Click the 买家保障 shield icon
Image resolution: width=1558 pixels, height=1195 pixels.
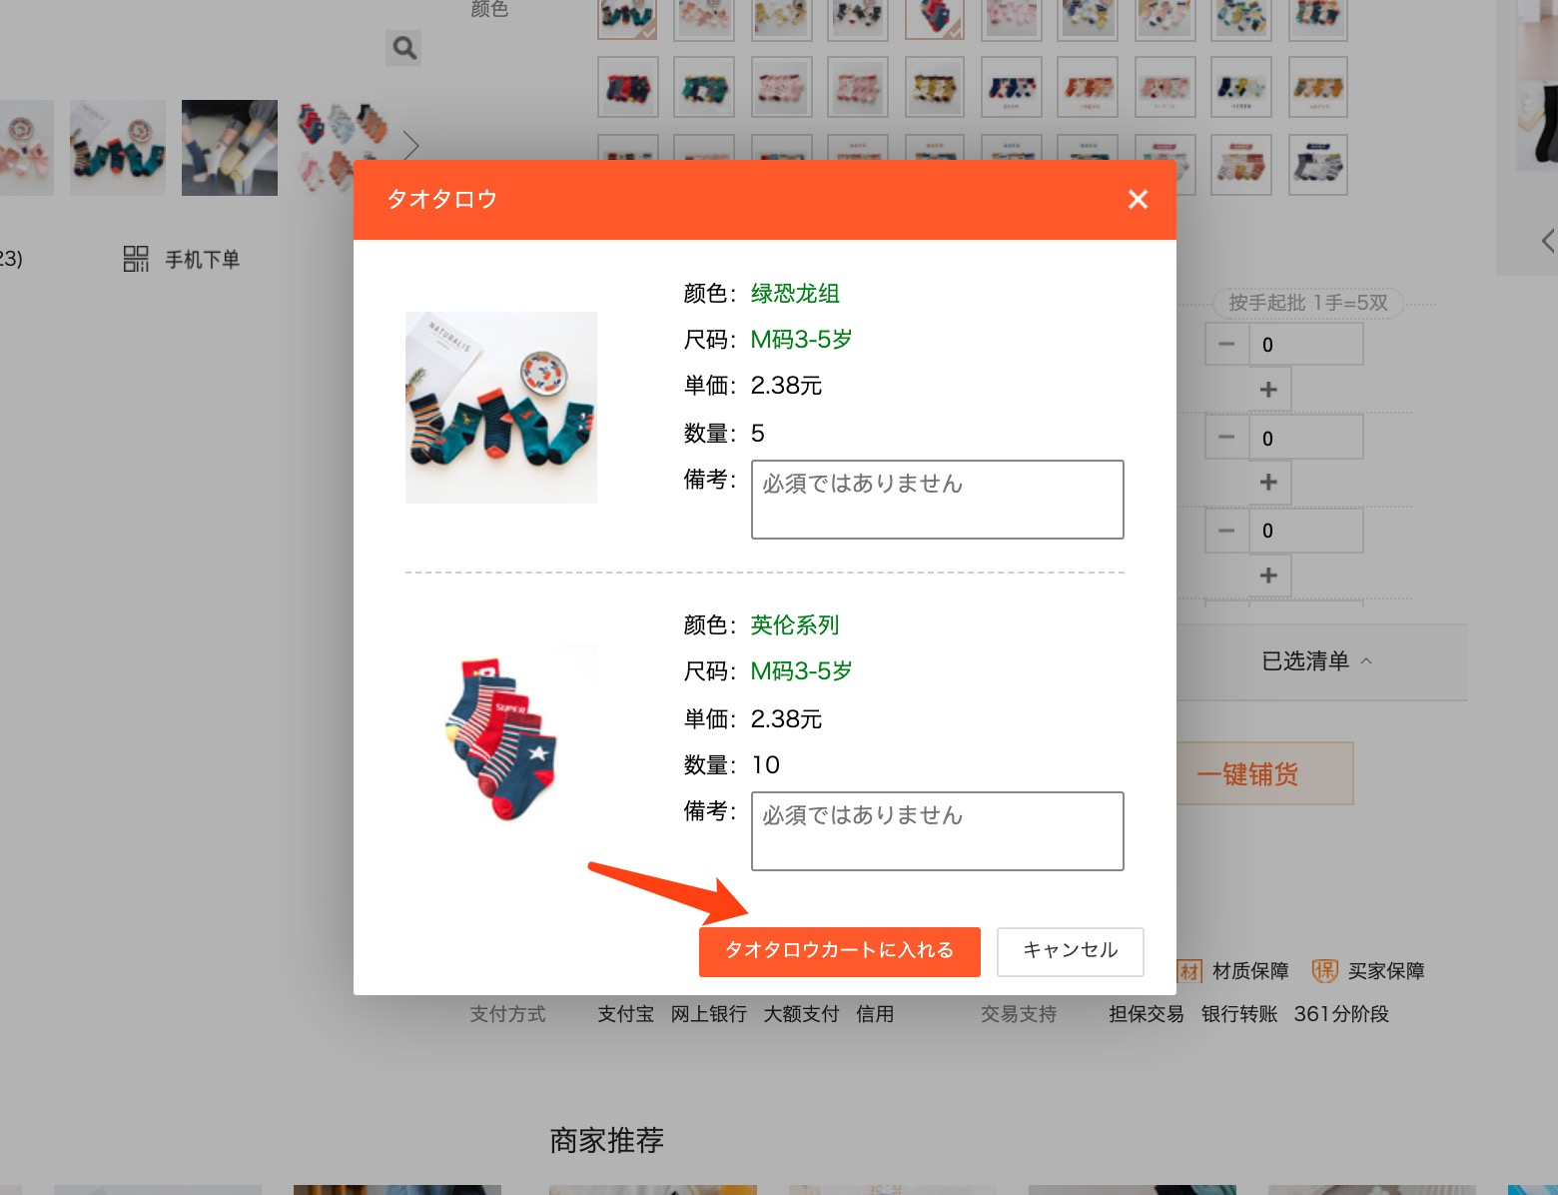click(x=1324, y=970)
